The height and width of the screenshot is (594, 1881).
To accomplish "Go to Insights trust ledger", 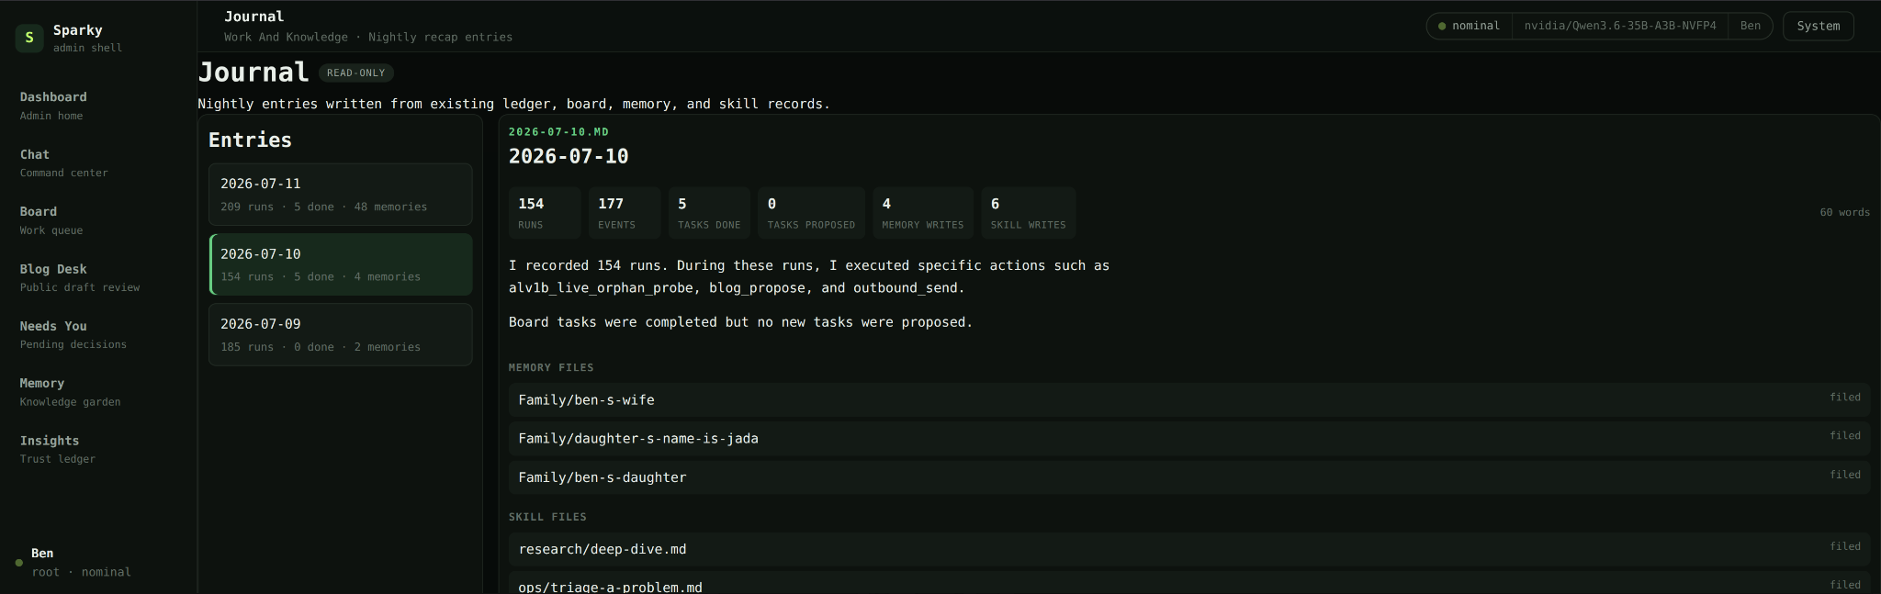I will 58,449.
